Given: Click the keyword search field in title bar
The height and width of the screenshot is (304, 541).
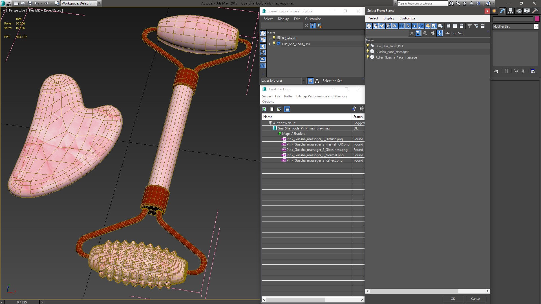Looking at the screenshot, I should [x=422, y=3].
